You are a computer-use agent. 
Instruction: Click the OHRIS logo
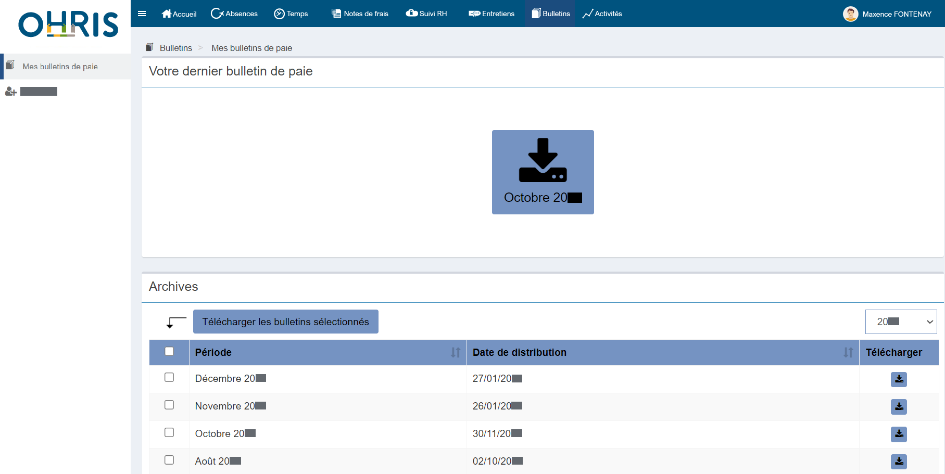68,25
